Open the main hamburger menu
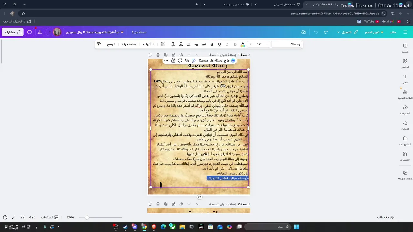Screen dimensions: 413x232 405,32
